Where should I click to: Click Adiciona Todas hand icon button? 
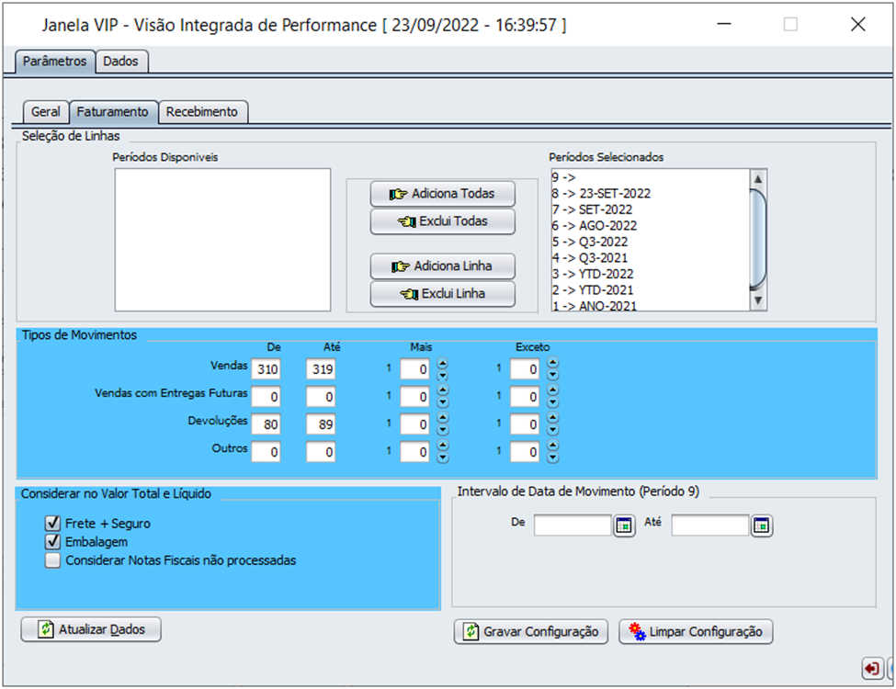coord(442,194)
